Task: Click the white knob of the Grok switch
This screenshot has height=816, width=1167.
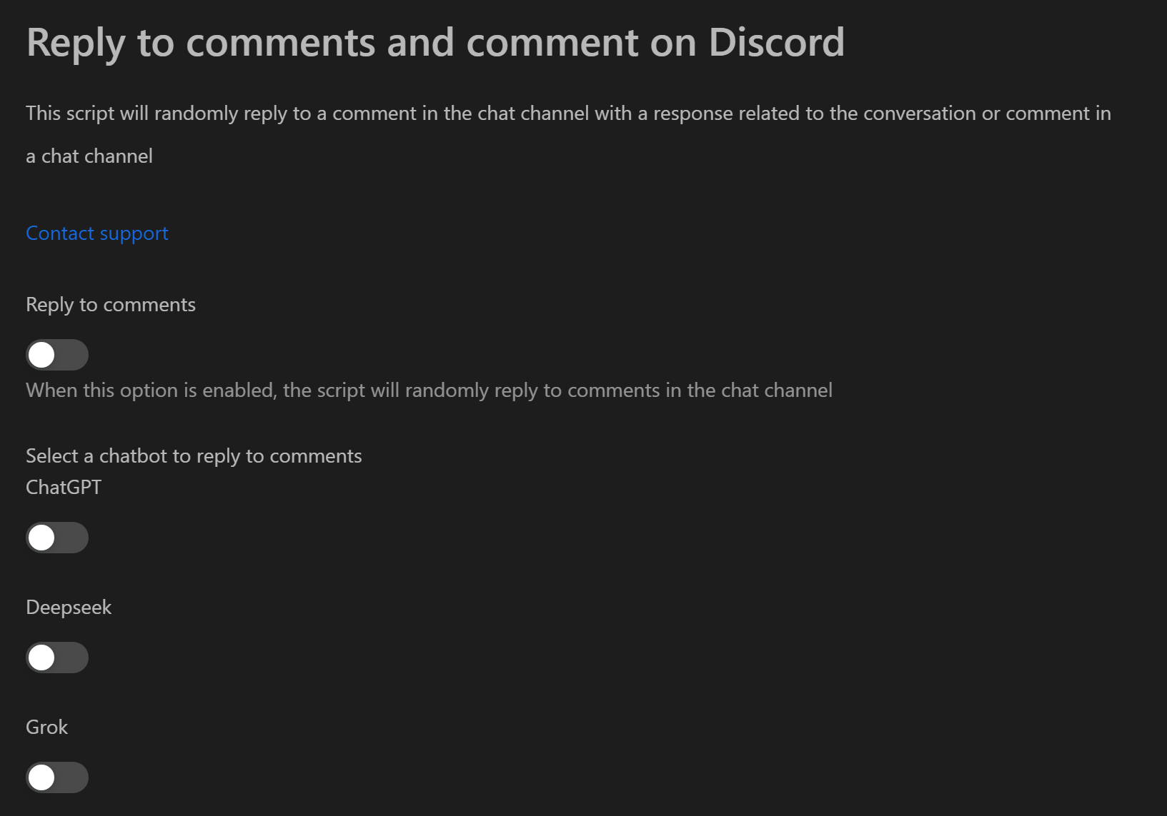Action: point(41,777)
